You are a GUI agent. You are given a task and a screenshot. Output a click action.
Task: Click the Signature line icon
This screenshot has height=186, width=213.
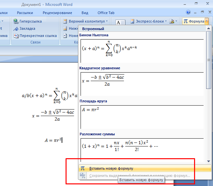pos(172,21)
